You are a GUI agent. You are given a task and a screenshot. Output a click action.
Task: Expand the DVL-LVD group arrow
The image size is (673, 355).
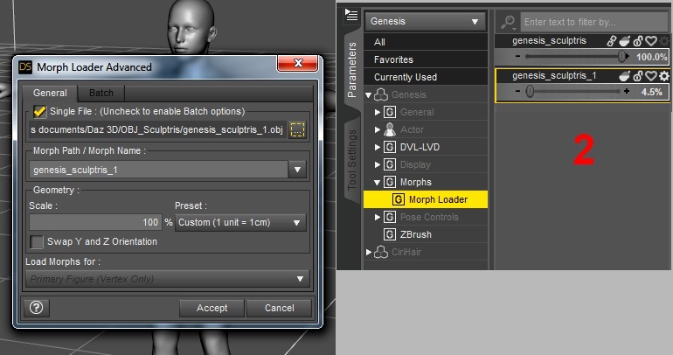(378, 147)
